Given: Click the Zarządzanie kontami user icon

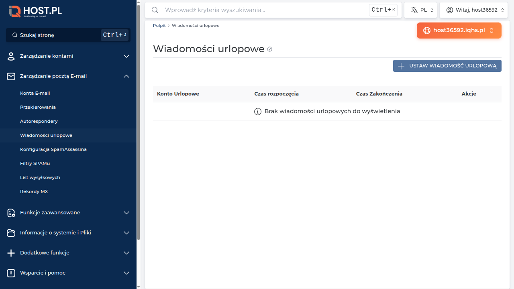Looking at the screenshot, I should coord(11,56).
